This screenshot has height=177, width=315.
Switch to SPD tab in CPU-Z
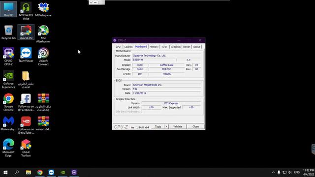pyautogui.click(x=164, y=47)
